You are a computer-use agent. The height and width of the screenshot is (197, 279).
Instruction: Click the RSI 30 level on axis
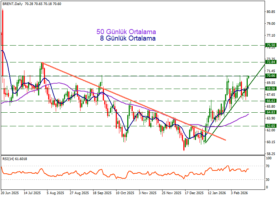tap(268, 179)
